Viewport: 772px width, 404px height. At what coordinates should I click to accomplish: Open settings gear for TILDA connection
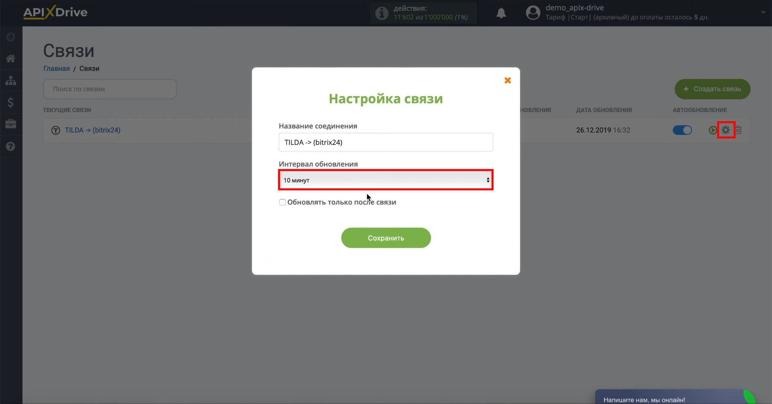pyautogui.click(x=726, y=130)
